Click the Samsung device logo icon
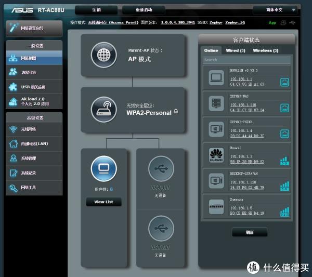Image resolution: width=312 pixels, height=277 pixels. (x=216, y=207)
